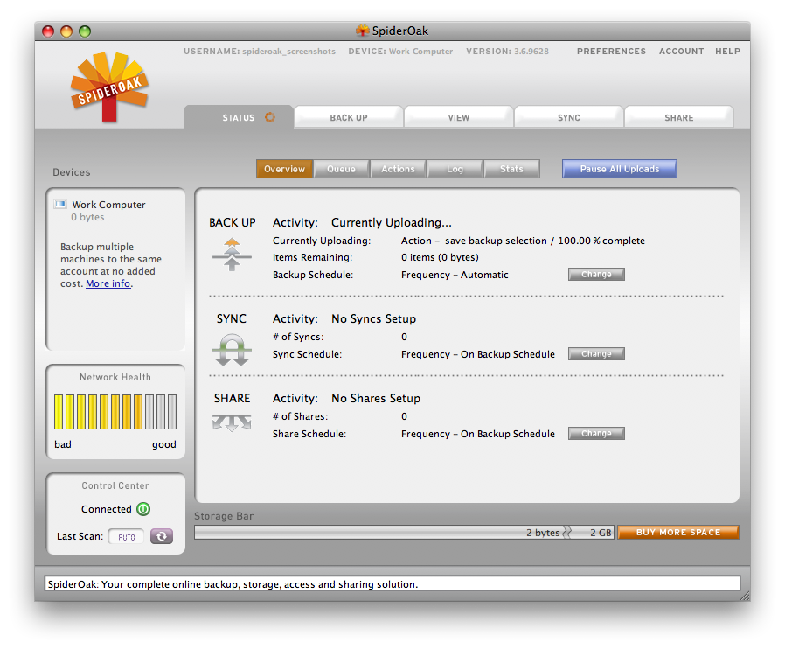Click the Work Computer device icon
Screen dimensions: 785x649
pyautogui.click(x=60, y=205)
